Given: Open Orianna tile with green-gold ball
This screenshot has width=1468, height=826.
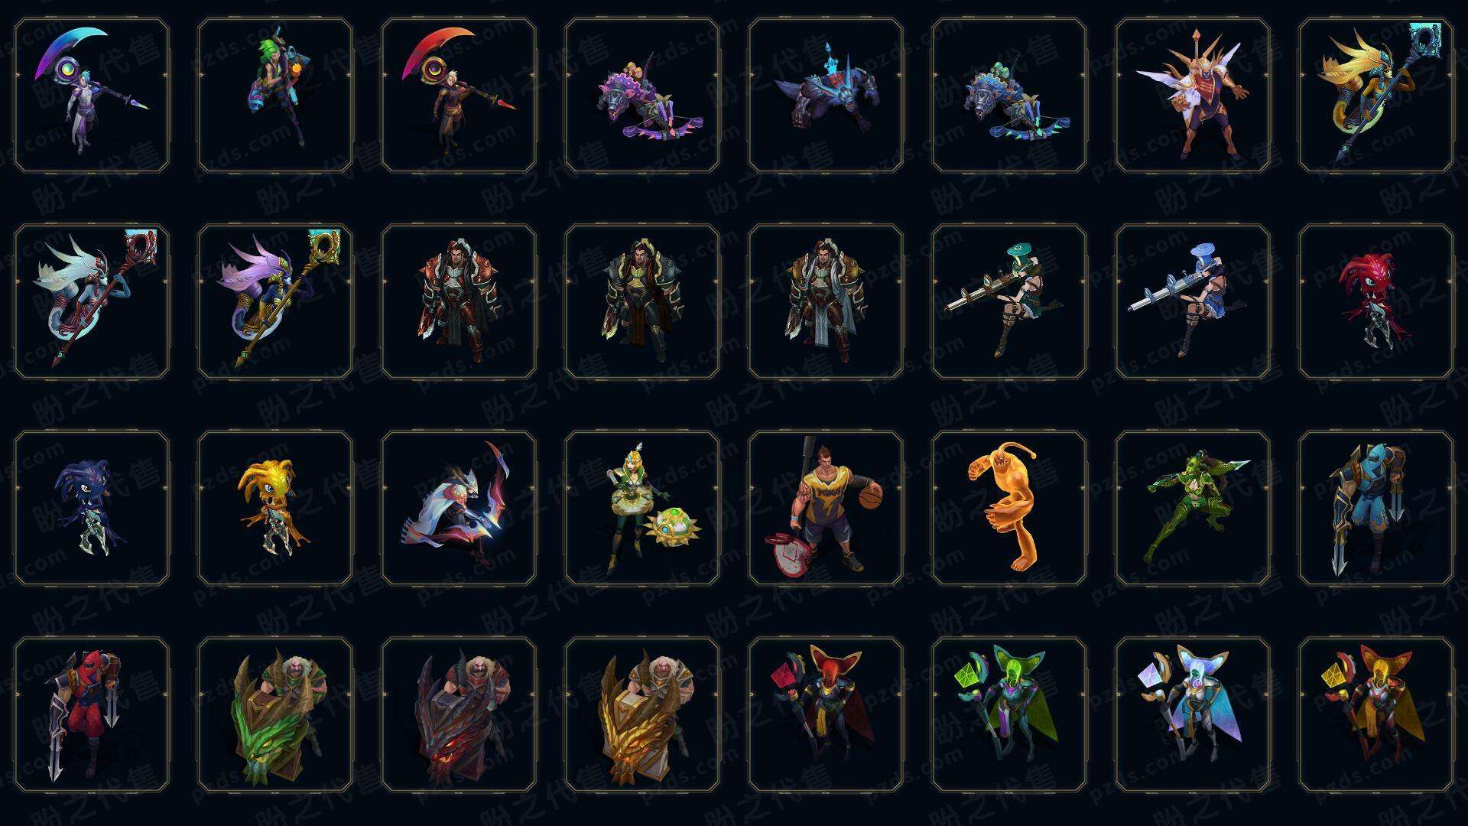Looking at the screenshot, I should 642,509.
